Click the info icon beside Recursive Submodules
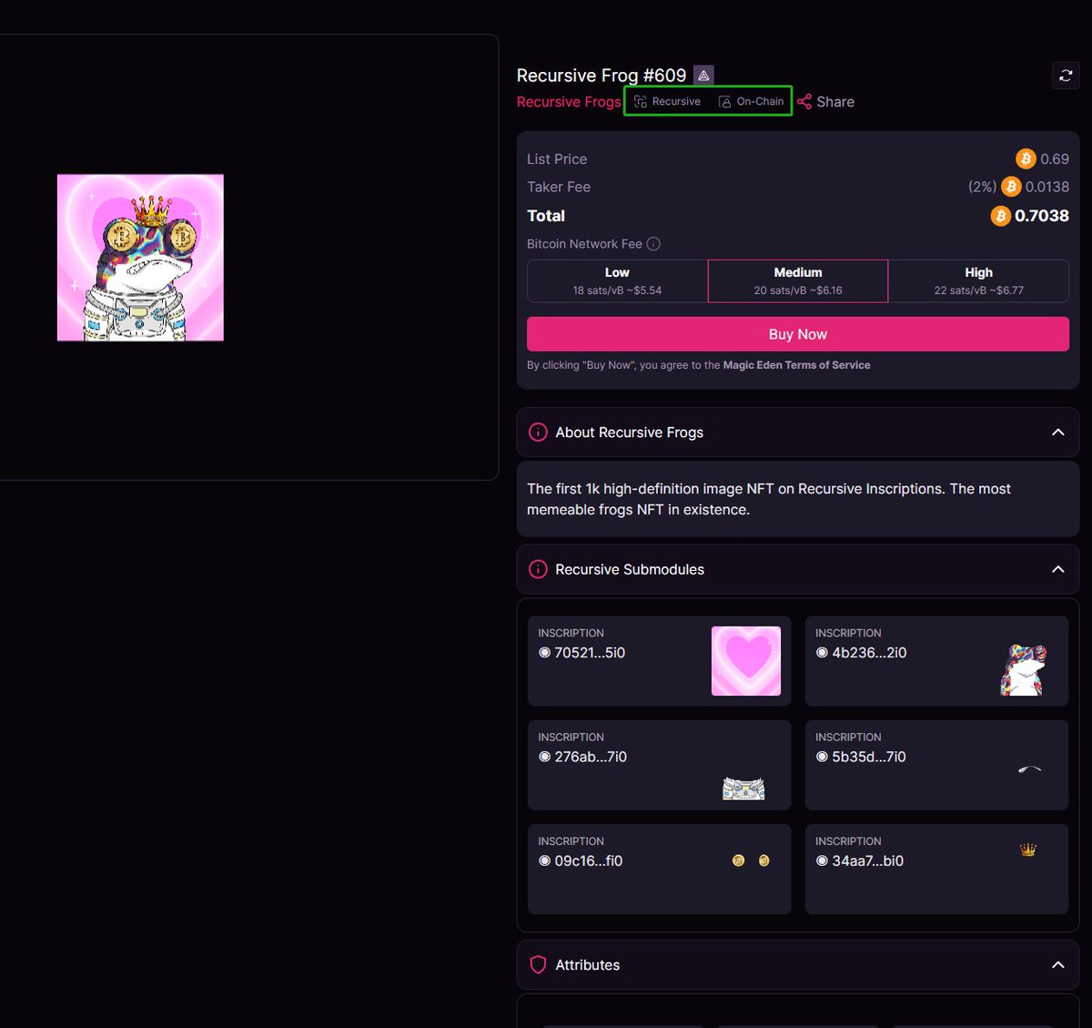The height and width of the screenshot is (1028, 1092). 539,570
